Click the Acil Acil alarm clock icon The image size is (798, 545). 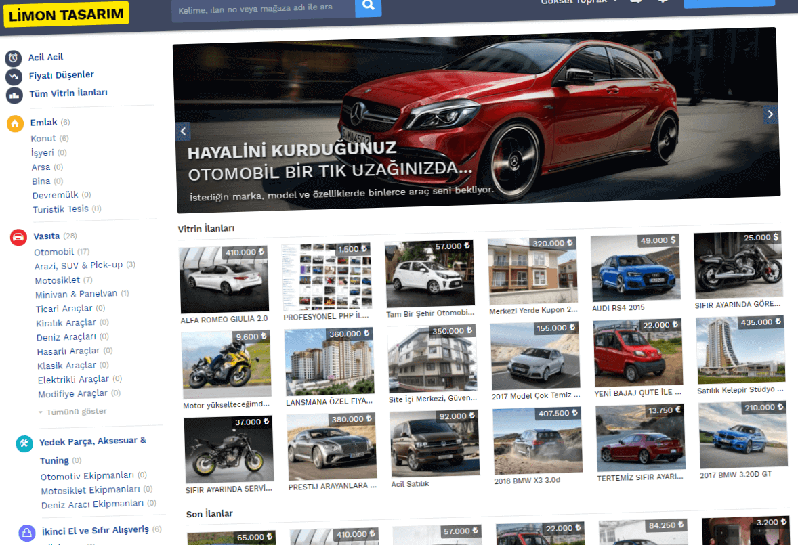[14, 58]
